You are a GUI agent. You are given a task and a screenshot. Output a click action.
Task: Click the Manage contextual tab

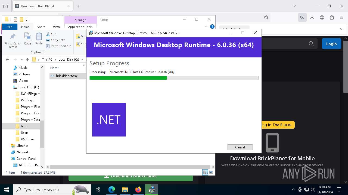pos(80,20)
